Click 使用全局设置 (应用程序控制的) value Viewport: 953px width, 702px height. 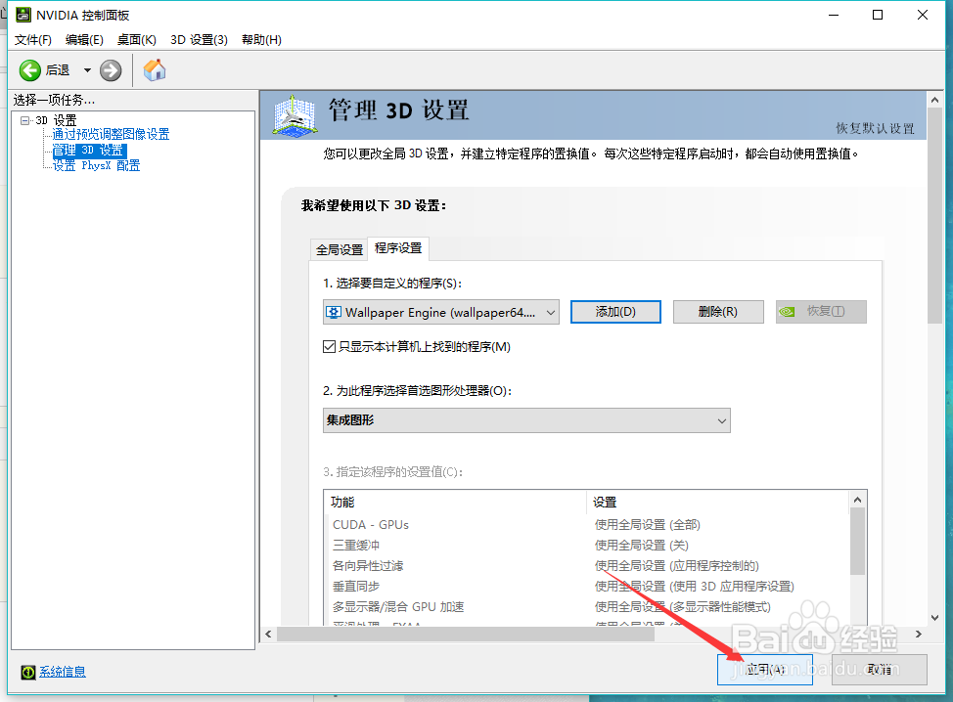(x=676, y=566)
